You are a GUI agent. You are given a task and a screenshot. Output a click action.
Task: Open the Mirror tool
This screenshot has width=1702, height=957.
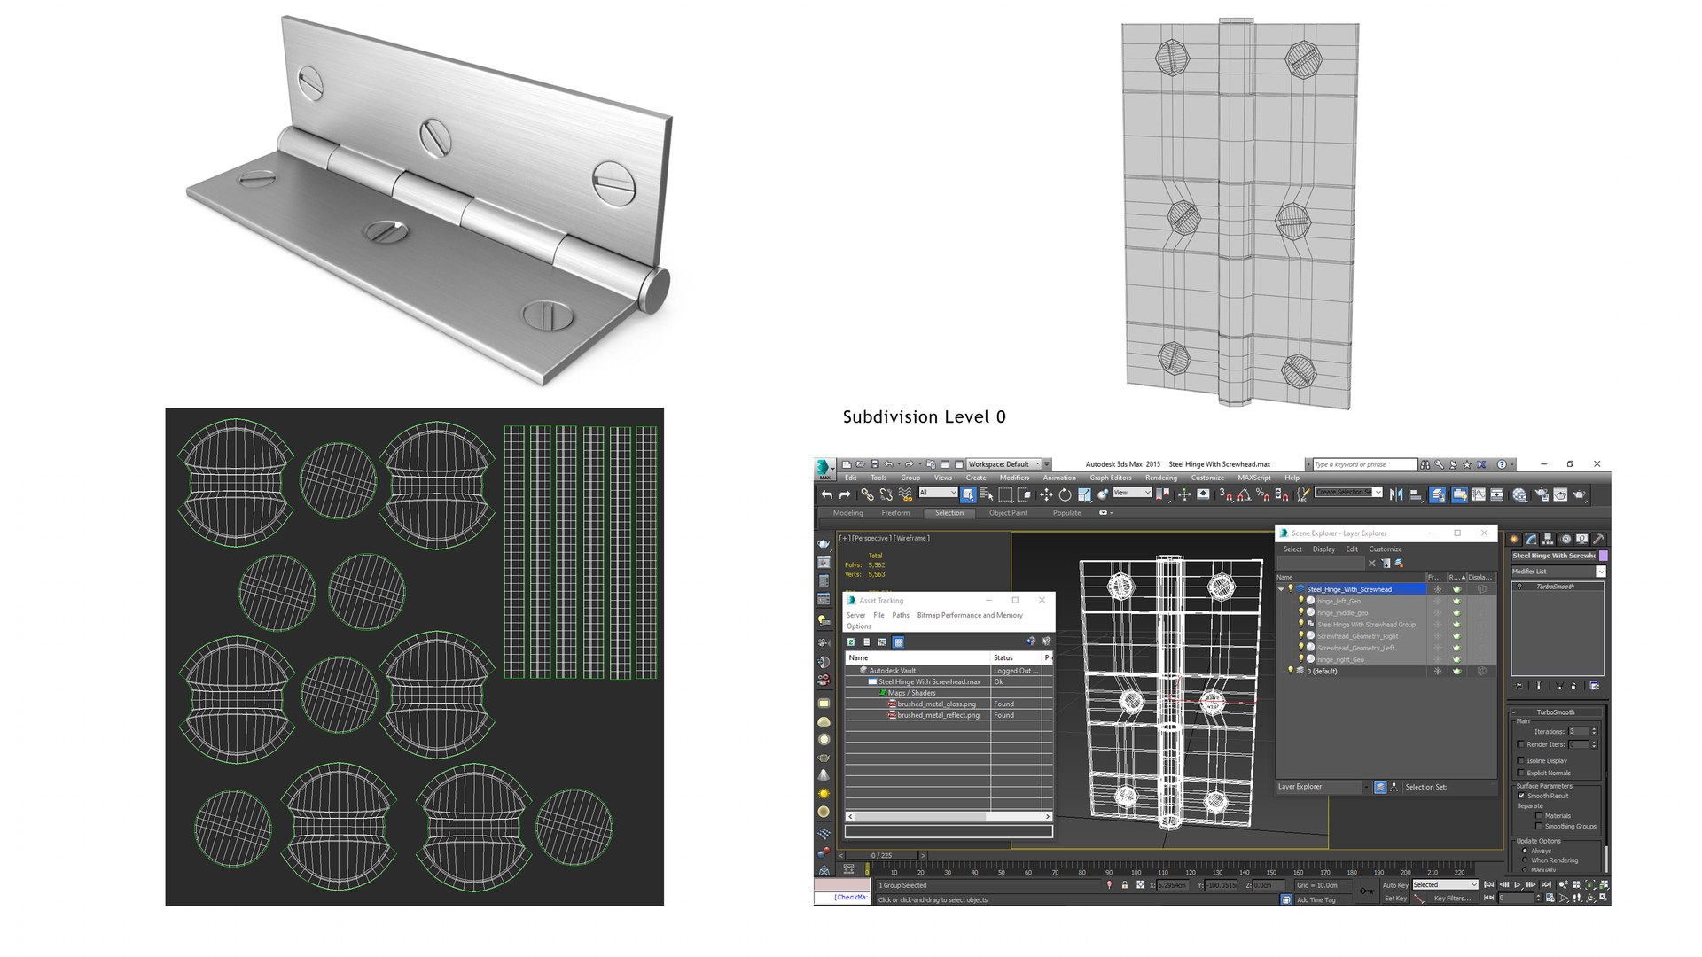point(1396,494)
